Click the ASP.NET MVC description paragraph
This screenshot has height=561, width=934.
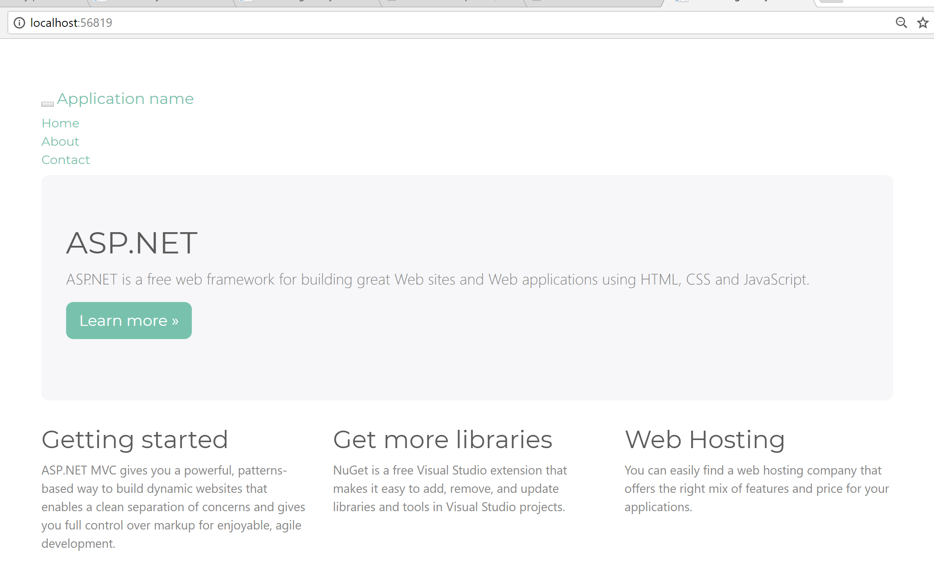click(173, 507)
